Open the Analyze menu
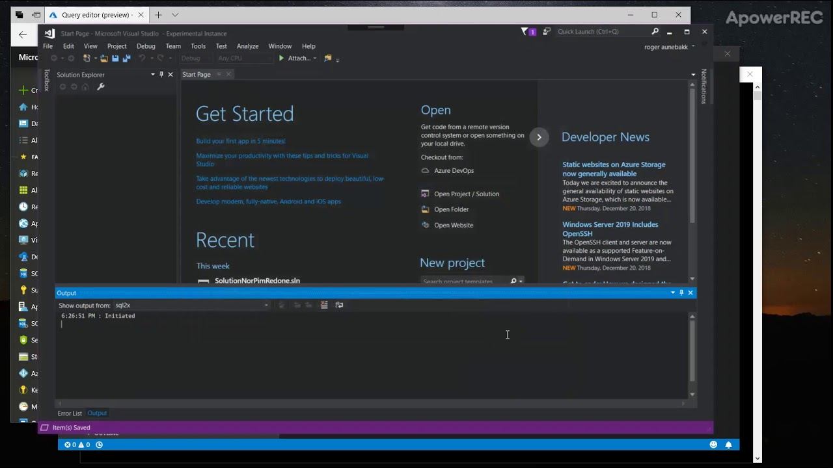Viewport: 833px width, 468px height. click(247, 46)
